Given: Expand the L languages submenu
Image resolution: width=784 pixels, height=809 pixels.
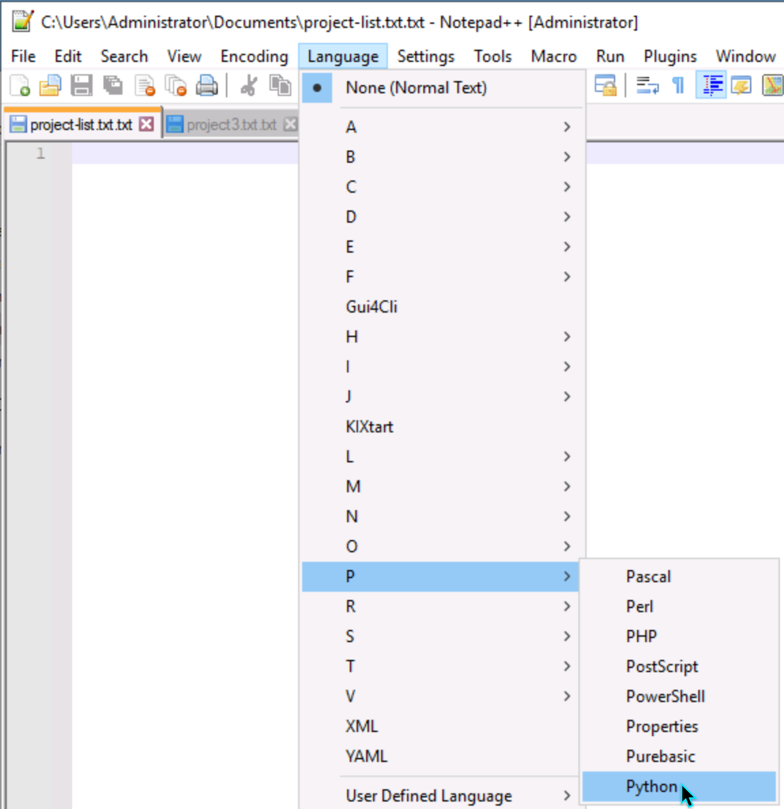Looking at the screenshot, I should point(442,456).
